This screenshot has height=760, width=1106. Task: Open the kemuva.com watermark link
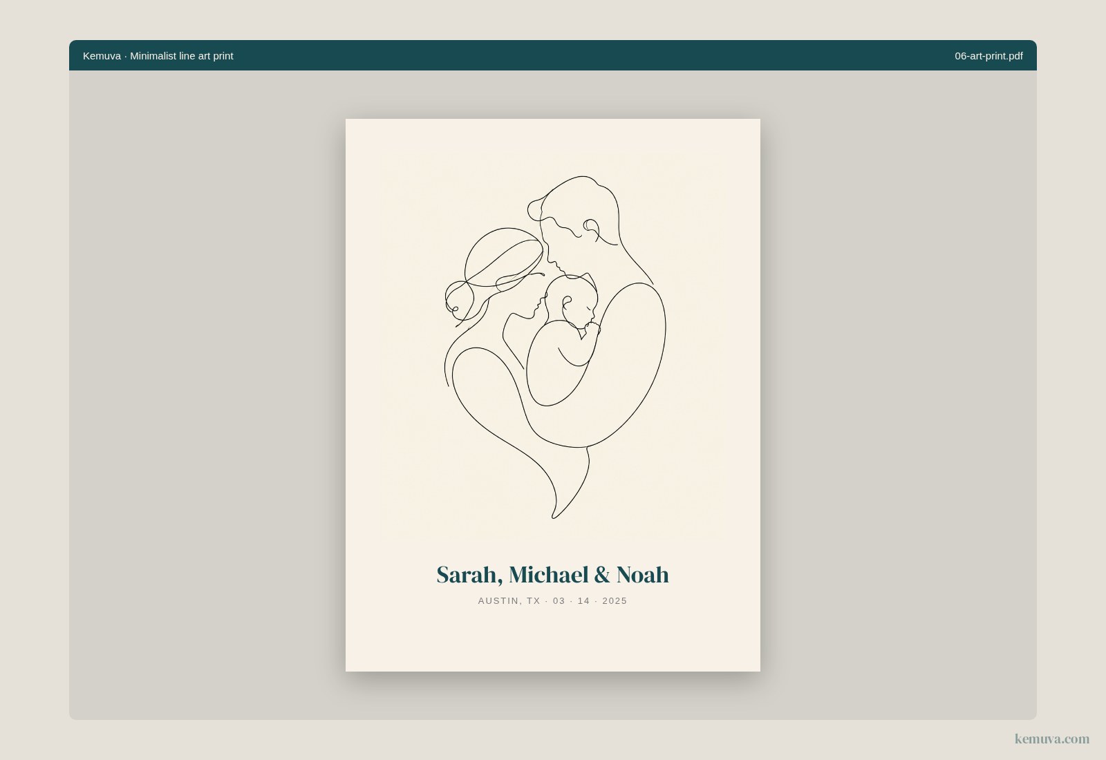pyautogui.click(x=1051, y=739)
